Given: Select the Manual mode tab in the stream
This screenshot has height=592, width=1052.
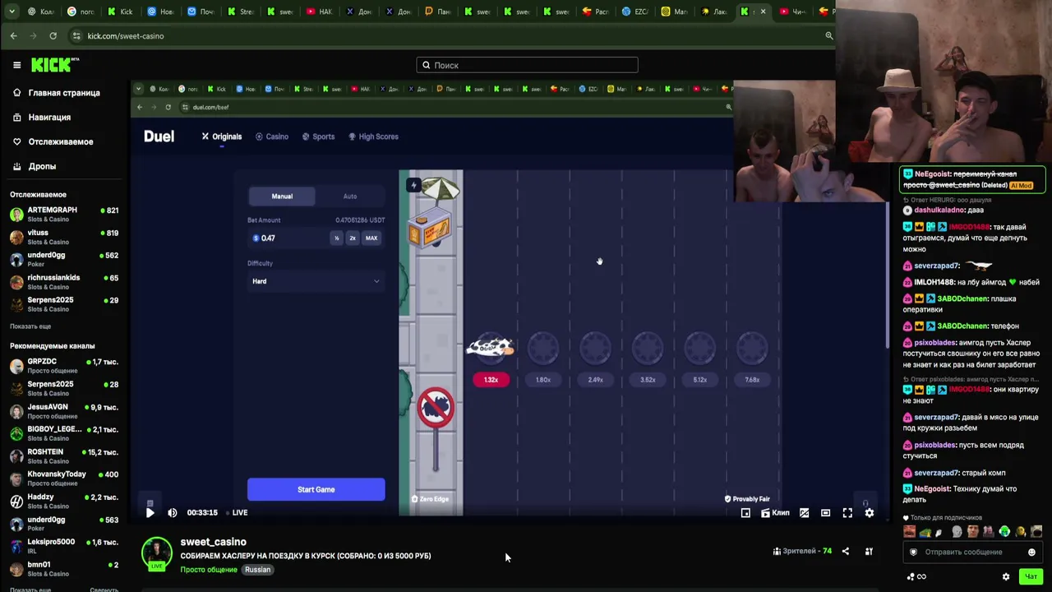Looking at the screenshot, I should pos(282,196).
